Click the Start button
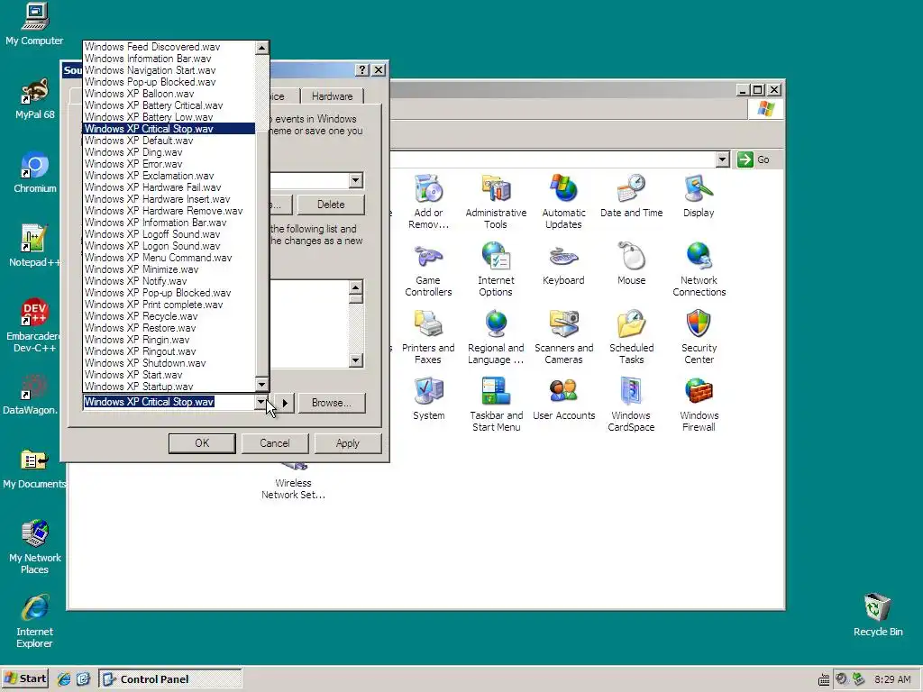 pos(24,678)
